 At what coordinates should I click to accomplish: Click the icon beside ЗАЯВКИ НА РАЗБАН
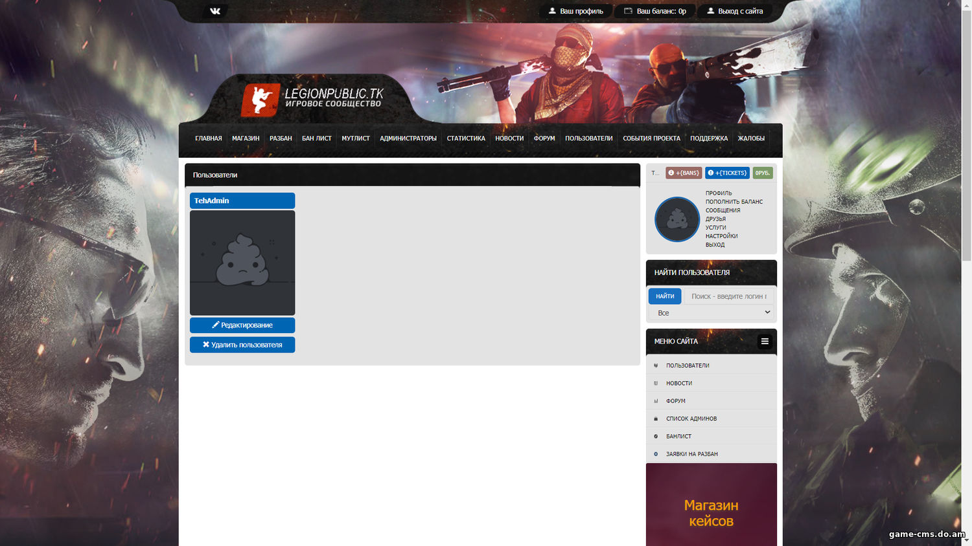(x=656, y=454)
